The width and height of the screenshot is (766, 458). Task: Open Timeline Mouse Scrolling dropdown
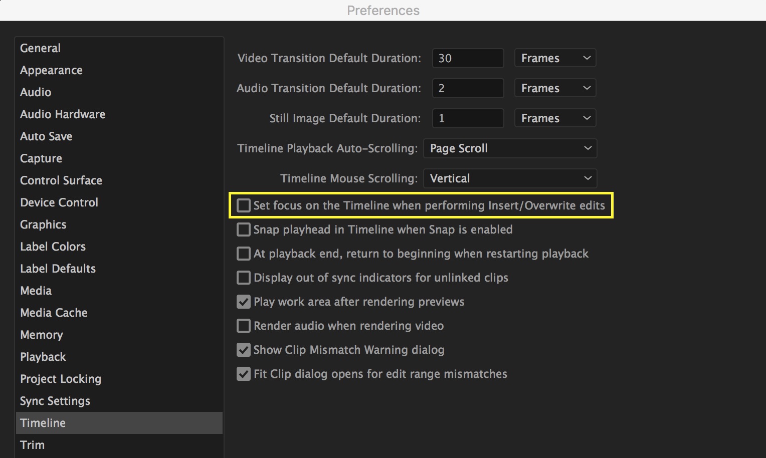coord(510,178)
